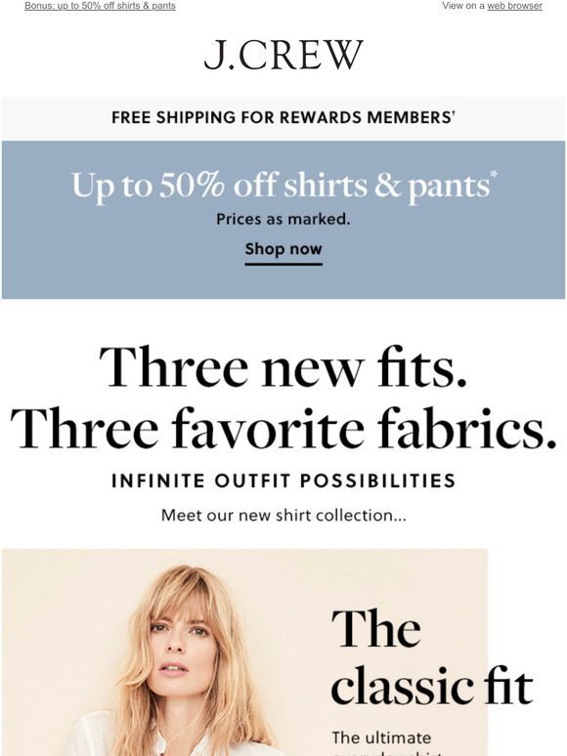Click the asterisk footnote after 'pants'
This screenshot has height=756, width=567.
494,175
